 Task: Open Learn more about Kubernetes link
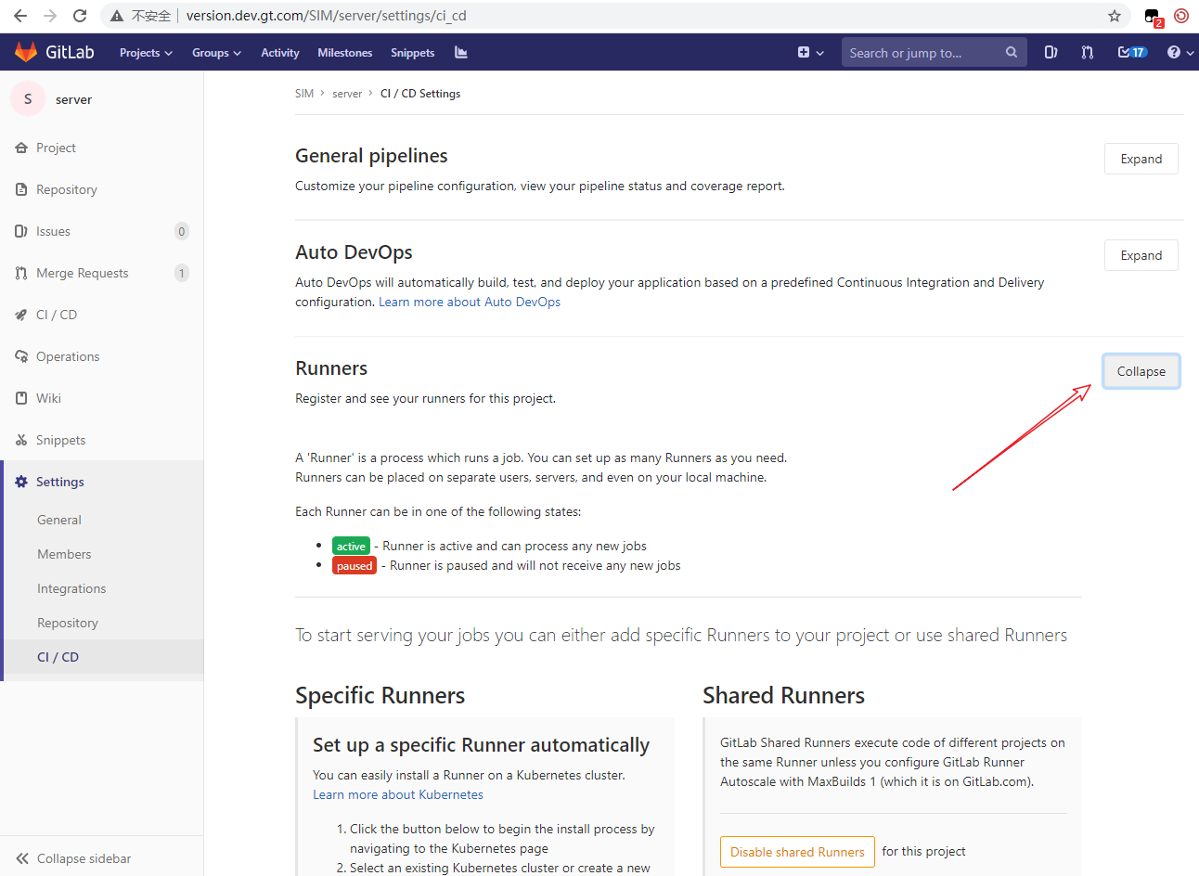click(x=398, y=794)
